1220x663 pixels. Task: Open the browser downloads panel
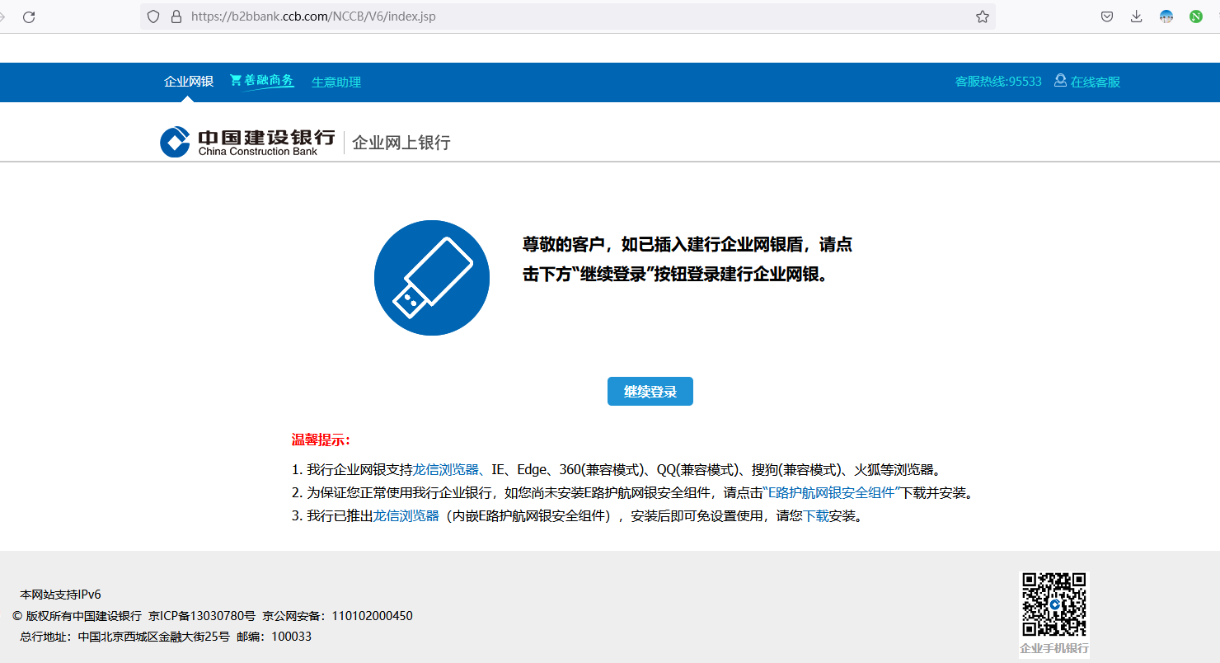click(1136, 16)
